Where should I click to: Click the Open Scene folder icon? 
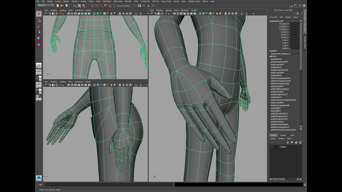coord(62,6)
